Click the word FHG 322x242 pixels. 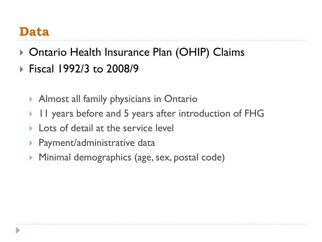click(254, 113)
